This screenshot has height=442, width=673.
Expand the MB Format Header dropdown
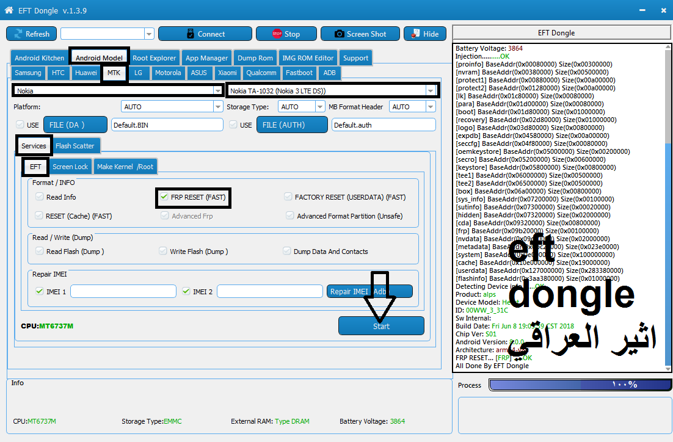coord(431,106)
